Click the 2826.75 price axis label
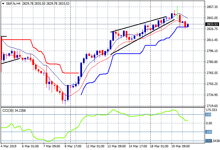The image size is (220, 150). 212,29
